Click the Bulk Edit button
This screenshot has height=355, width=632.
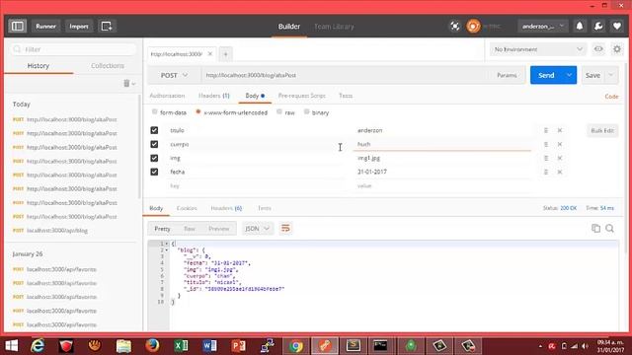point(602,130)
